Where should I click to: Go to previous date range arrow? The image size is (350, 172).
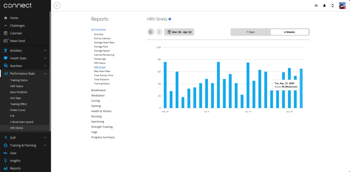click(151, 32)
